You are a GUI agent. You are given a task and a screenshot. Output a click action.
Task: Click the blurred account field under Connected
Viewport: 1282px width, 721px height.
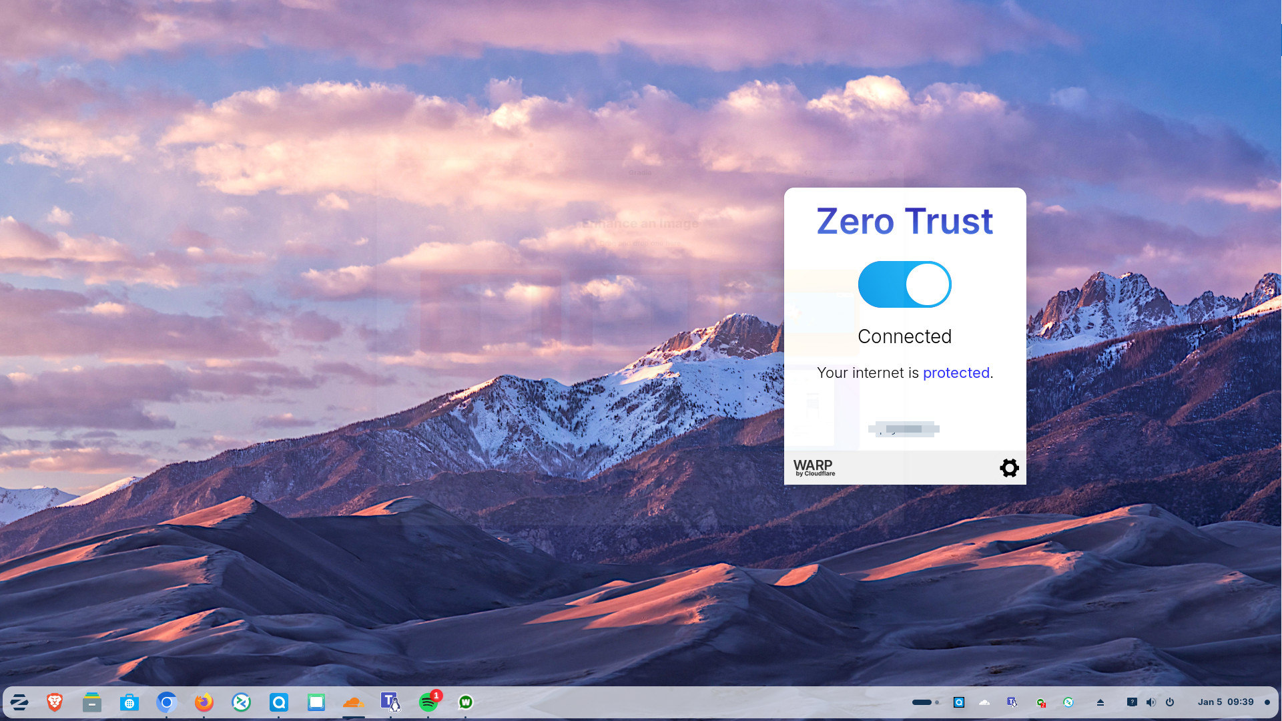click(x=904, y=429)
